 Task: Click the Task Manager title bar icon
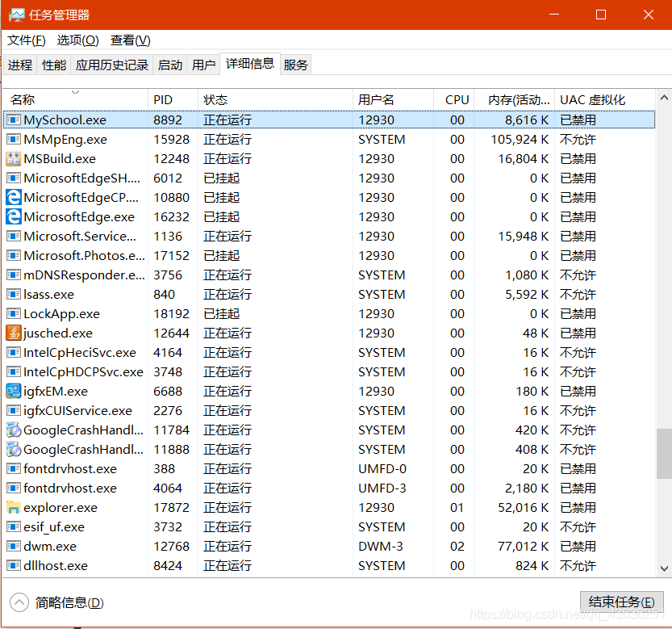pos(16,15)
